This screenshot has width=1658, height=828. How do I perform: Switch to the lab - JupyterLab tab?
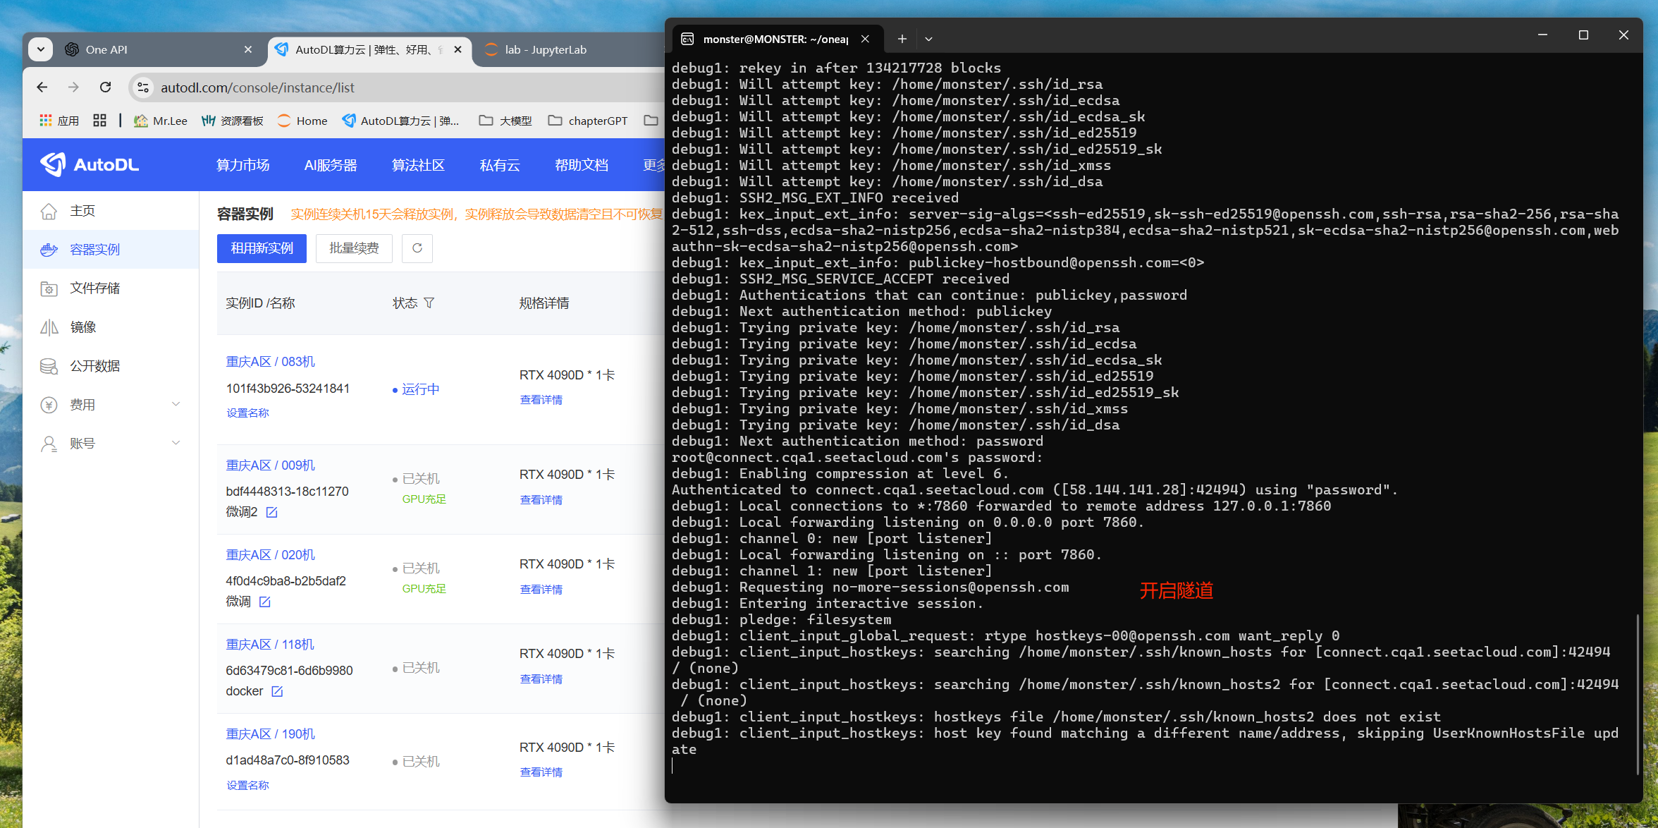pos(545,49)
